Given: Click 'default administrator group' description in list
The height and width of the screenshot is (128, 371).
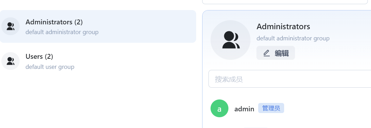Looking at the screenshot, I should [x=62, y=32].
